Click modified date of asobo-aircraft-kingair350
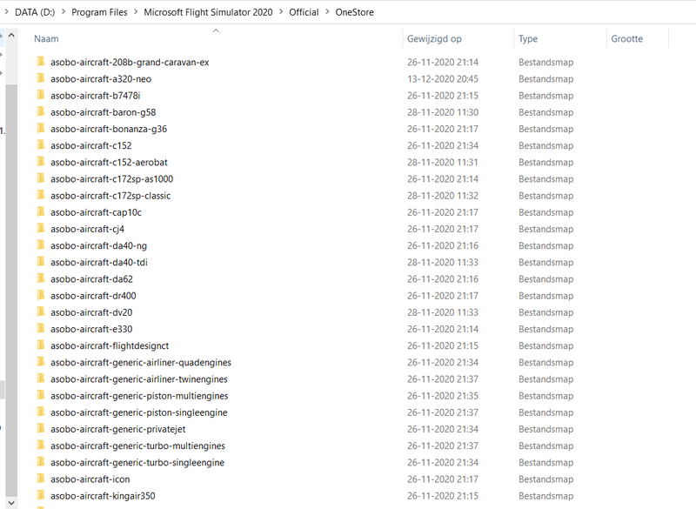Screen dimensions: 696x509 [443, 496]
